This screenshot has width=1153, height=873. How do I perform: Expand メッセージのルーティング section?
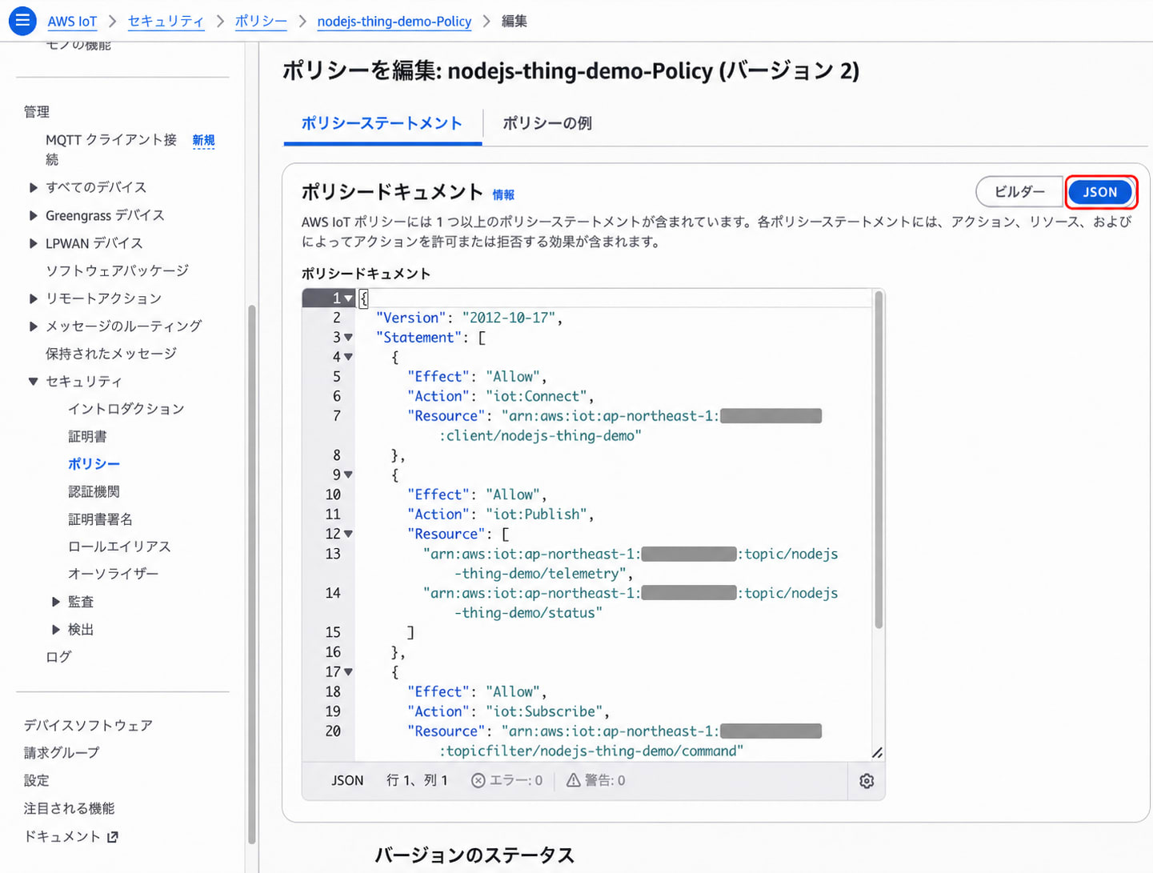pos(33,326)
